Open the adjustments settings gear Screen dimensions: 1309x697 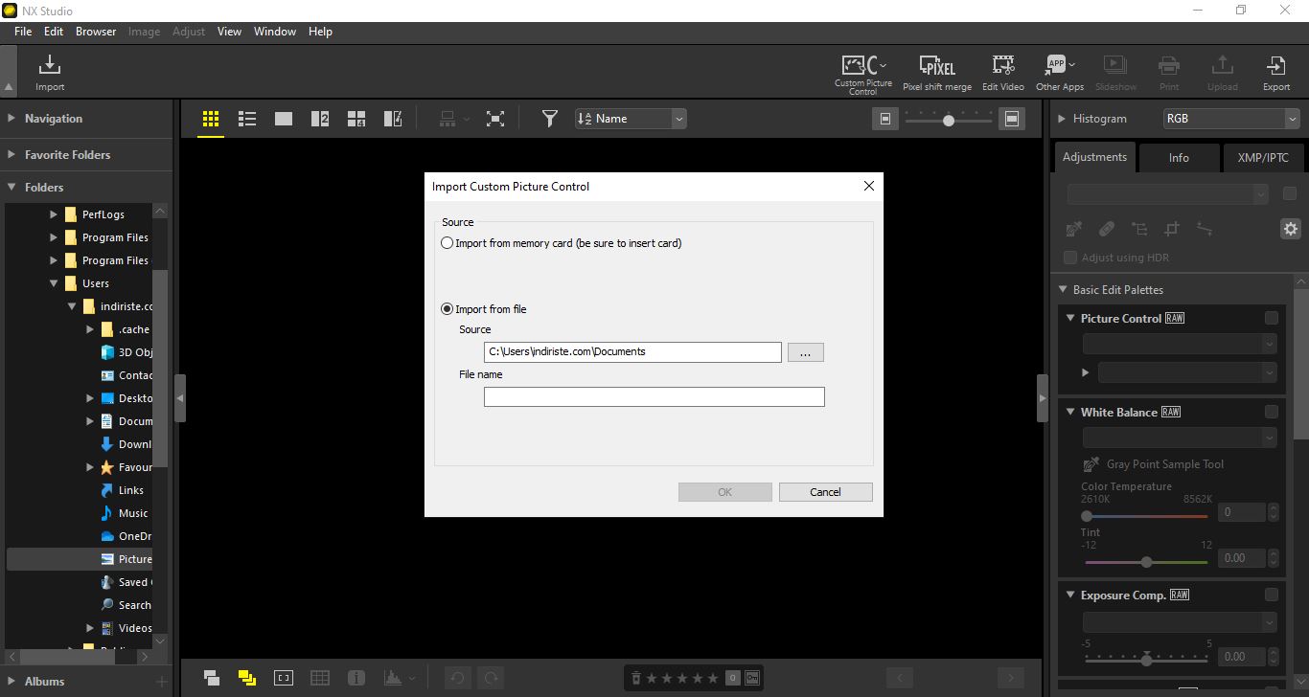tap(1291, 229)
